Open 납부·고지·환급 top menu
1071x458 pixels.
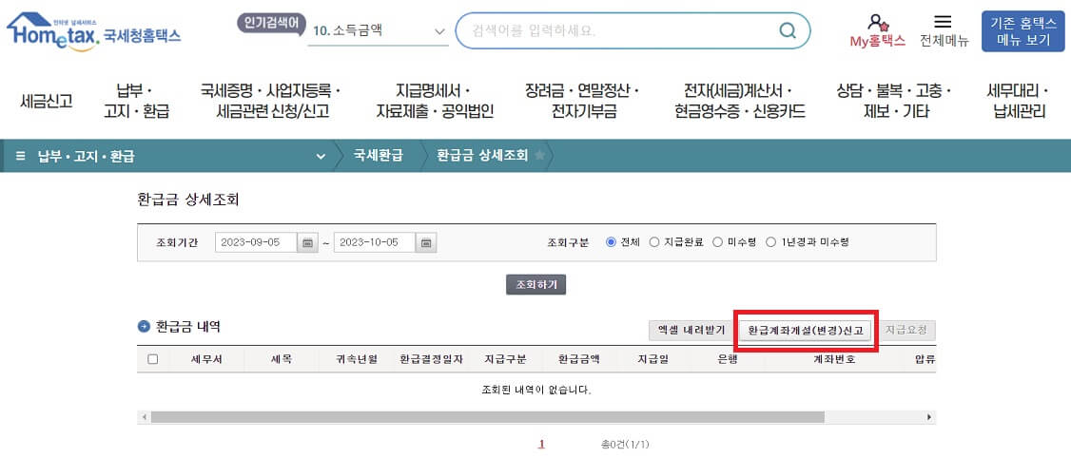[136, 101]
